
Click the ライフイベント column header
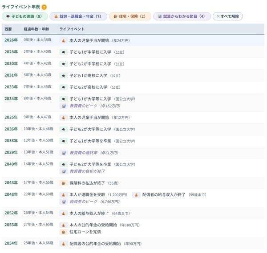(x=72, y=29)
